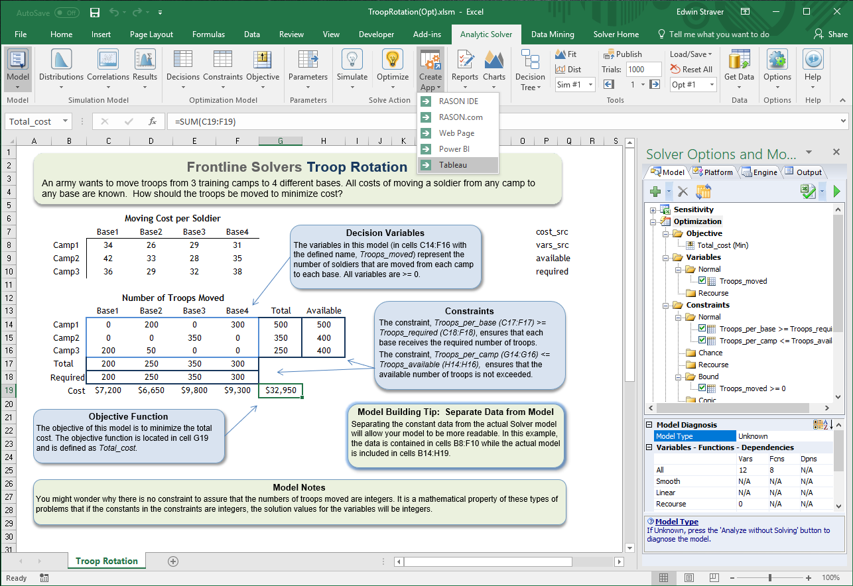
Task: Uncheck the Troops_moved >= 0 bound checkbox
Action: point(702,388)
